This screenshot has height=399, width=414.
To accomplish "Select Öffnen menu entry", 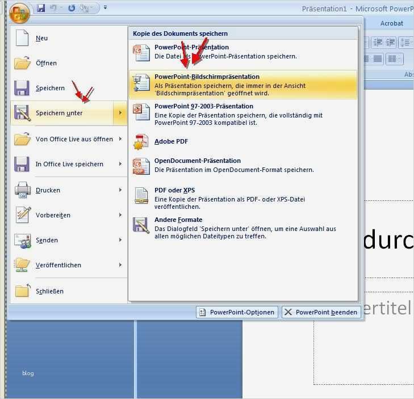I will tap(69, 63).
